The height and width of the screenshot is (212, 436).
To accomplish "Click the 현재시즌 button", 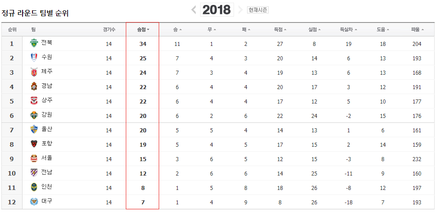I will click(258, 10).
